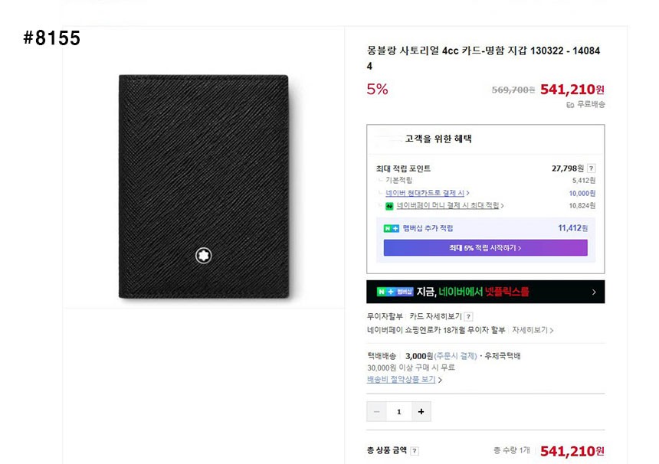This screenshot has width=659, height=464.
Task: Click the help icon beside 카드 자세히보기
Action: click(x=468, y=316)
